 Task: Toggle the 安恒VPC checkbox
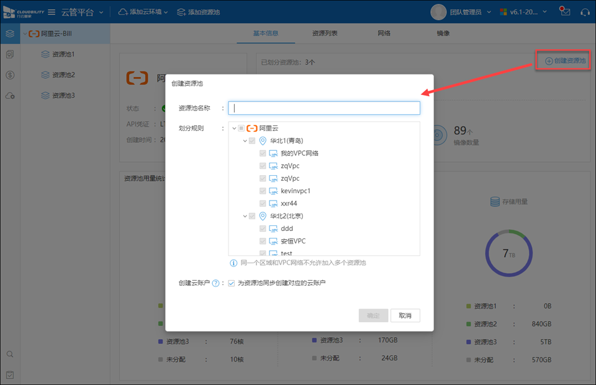tap(263, 241)
